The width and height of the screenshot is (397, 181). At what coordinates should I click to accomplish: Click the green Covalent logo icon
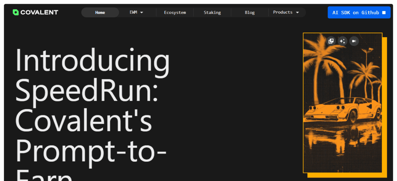16,12
